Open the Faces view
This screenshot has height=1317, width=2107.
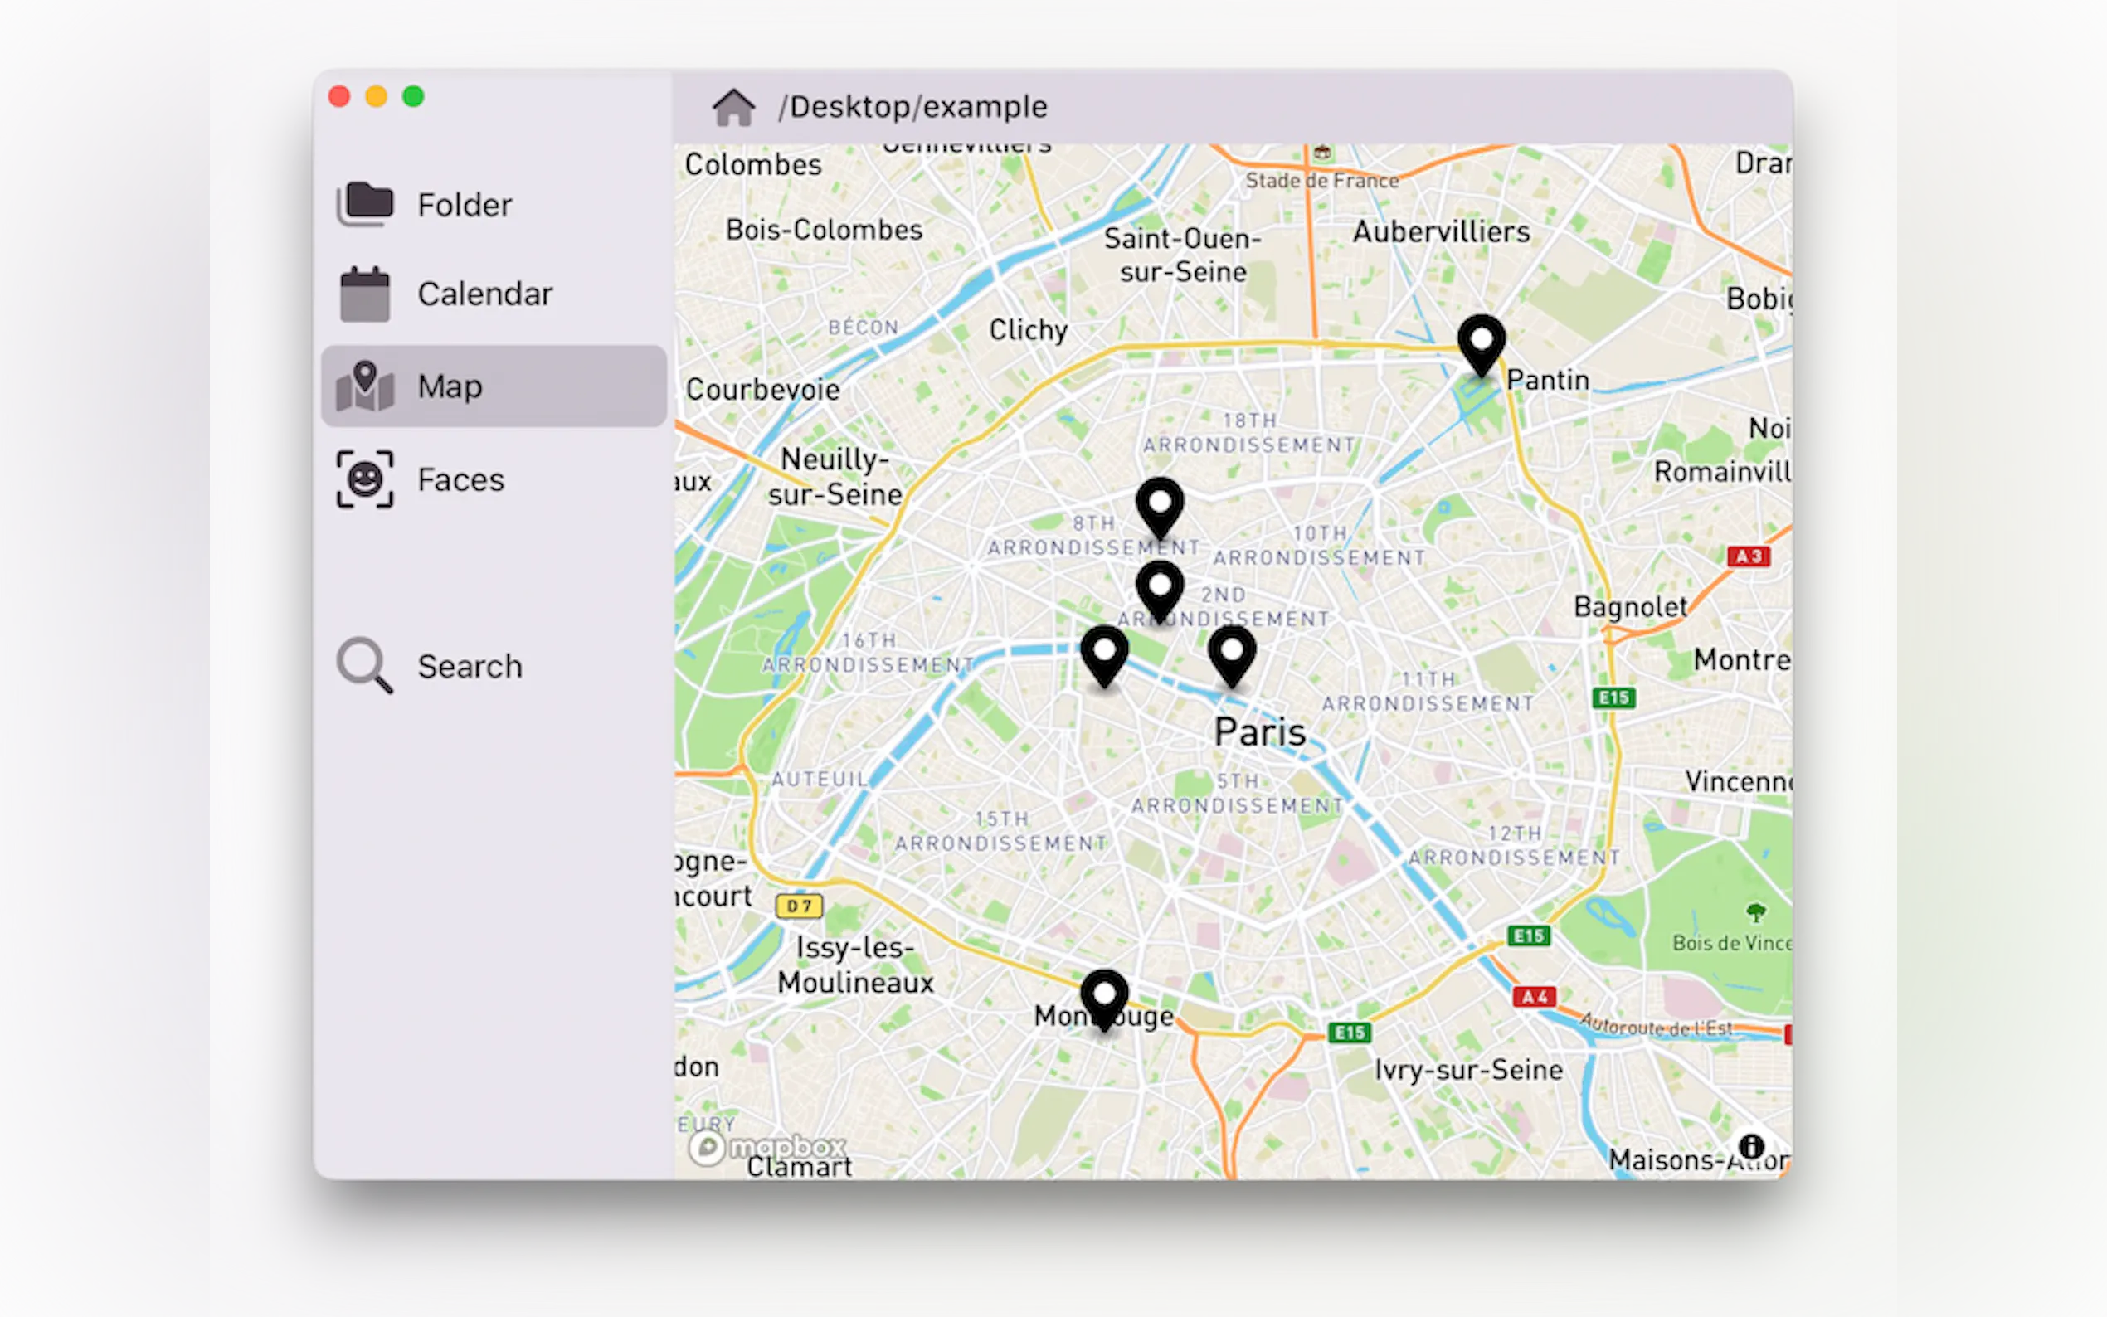coord(493,479)
